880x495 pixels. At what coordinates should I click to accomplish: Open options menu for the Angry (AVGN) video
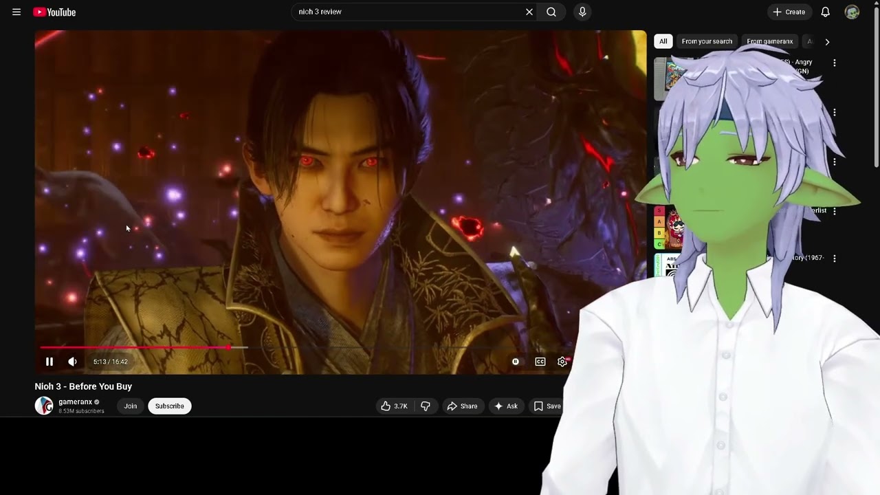(x=835, y=63)
